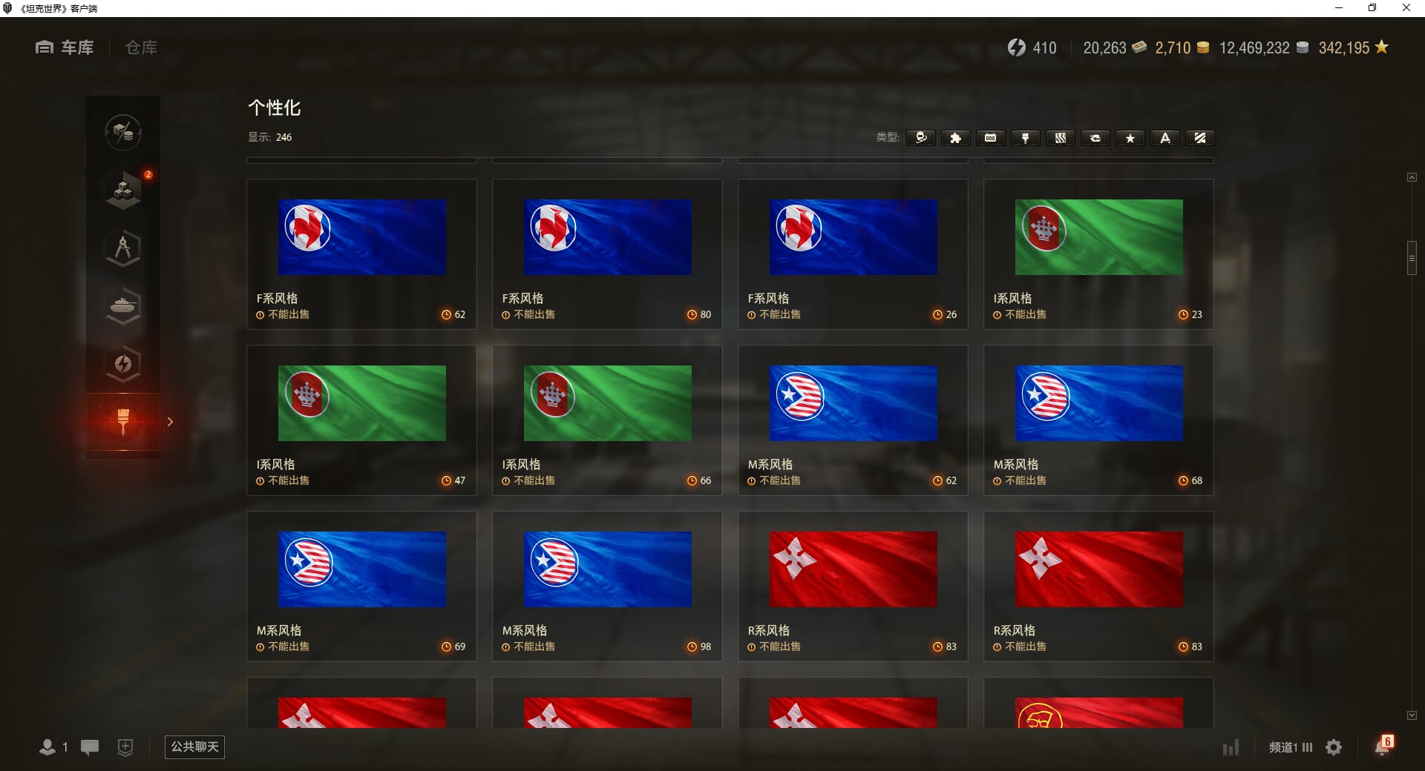Select the number plate type filter
The width and height of the screenshot is (1425, 771).
991,138
